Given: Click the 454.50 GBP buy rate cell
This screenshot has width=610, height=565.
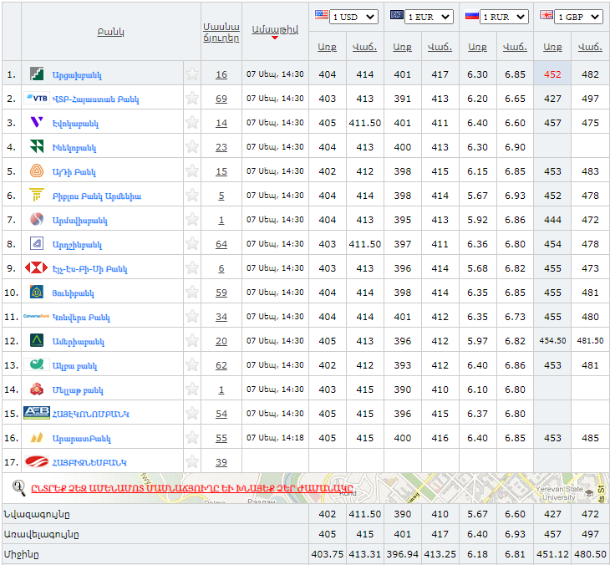Looking at the screenshot, I should (552, 340).
